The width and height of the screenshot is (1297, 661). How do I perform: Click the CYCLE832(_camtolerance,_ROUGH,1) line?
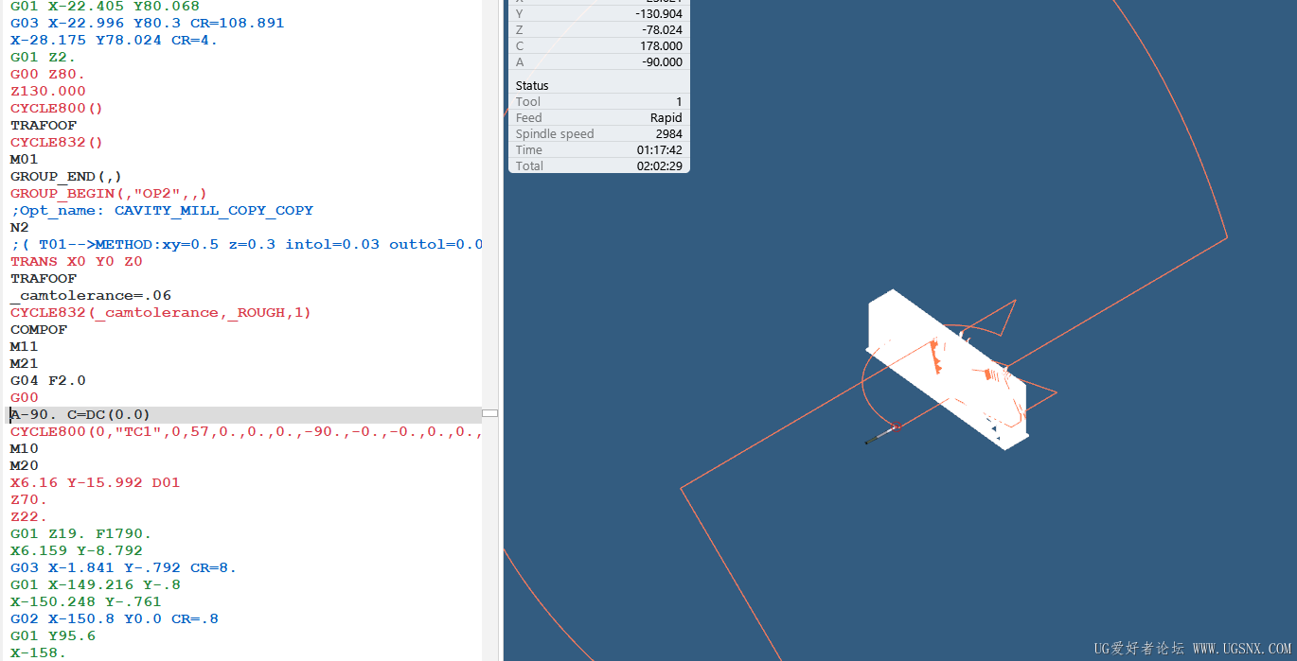(x=161, y=312)
